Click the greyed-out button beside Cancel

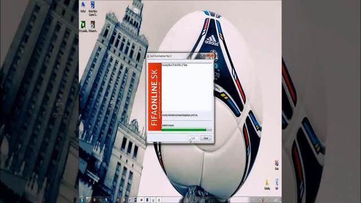[193, 138]
